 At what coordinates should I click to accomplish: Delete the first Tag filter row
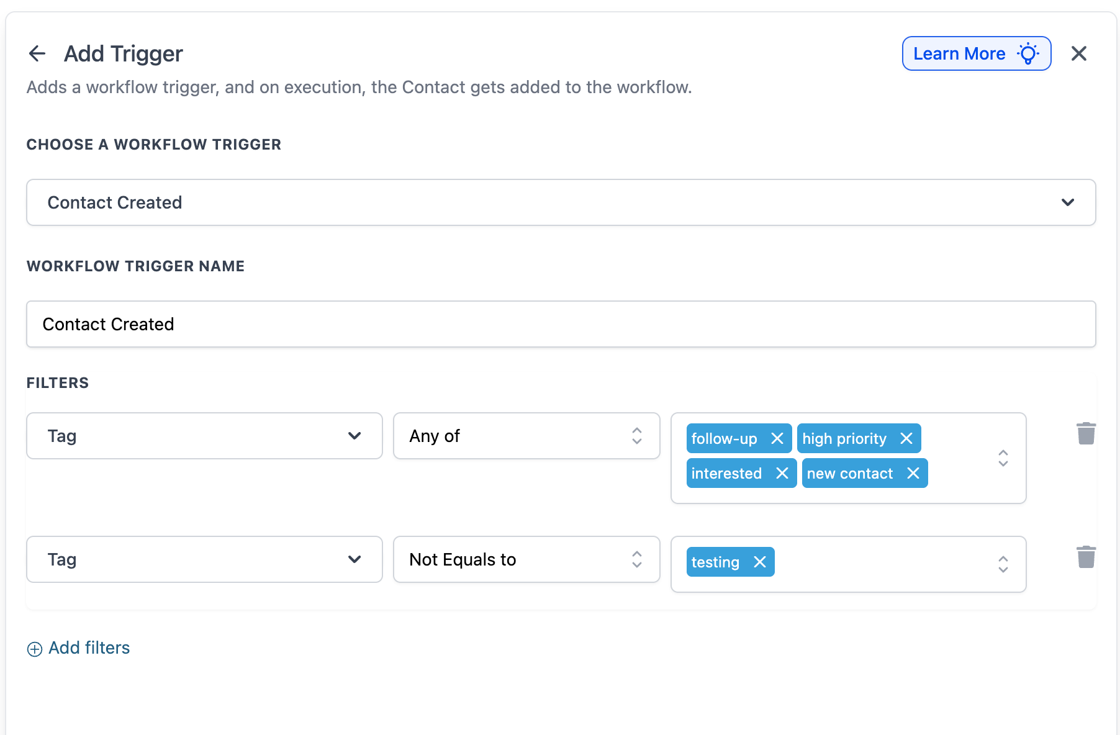pyautogui.click(x=1085, y=433)
